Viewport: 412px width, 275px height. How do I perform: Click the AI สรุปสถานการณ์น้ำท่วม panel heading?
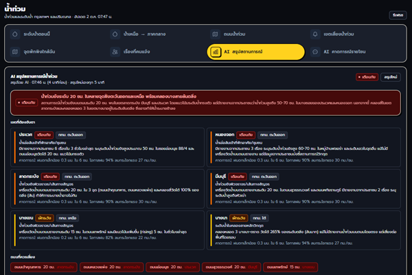point(34,76)
